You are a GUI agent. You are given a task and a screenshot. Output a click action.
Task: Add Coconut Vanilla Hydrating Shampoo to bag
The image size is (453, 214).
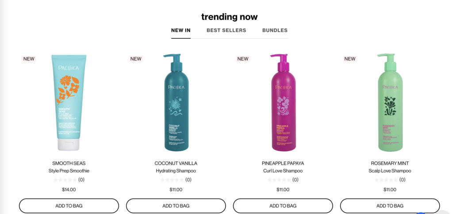coord(176,206)
